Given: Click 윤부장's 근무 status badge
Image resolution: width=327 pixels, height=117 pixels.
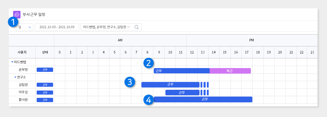Looking at the screenshot, I should [45, 70].
